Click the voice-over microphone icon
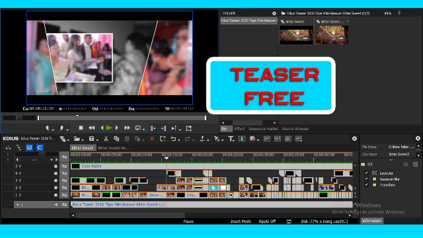423x238 pixels. pyautogui.click(x=242, y=139)
